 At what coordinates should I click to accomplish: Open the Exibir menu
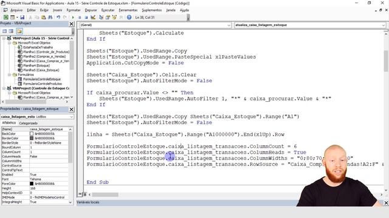[44, 10]
